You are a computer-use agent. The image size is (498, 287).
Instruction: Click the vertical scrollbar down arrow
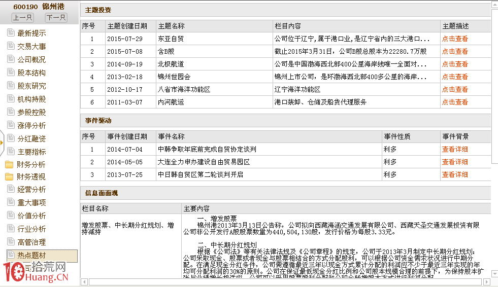pos(494,274)
